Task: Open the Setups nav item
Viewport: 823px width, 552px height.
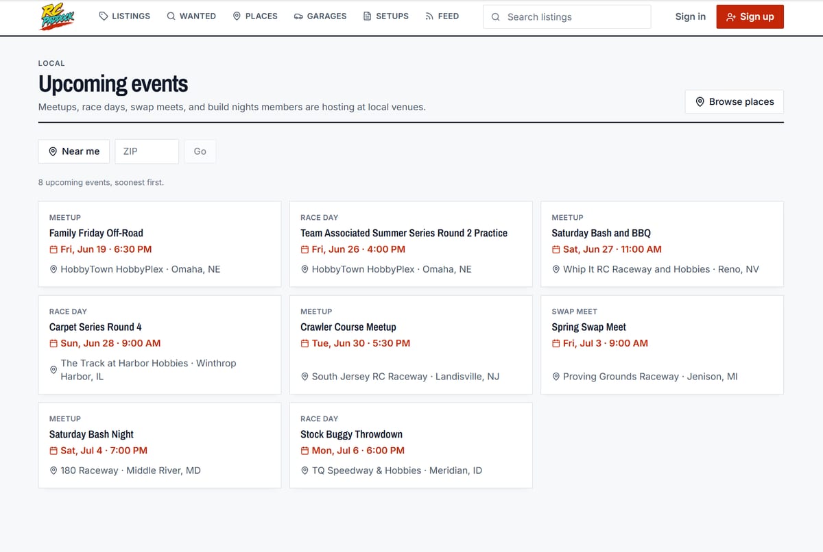Action: 386,16
